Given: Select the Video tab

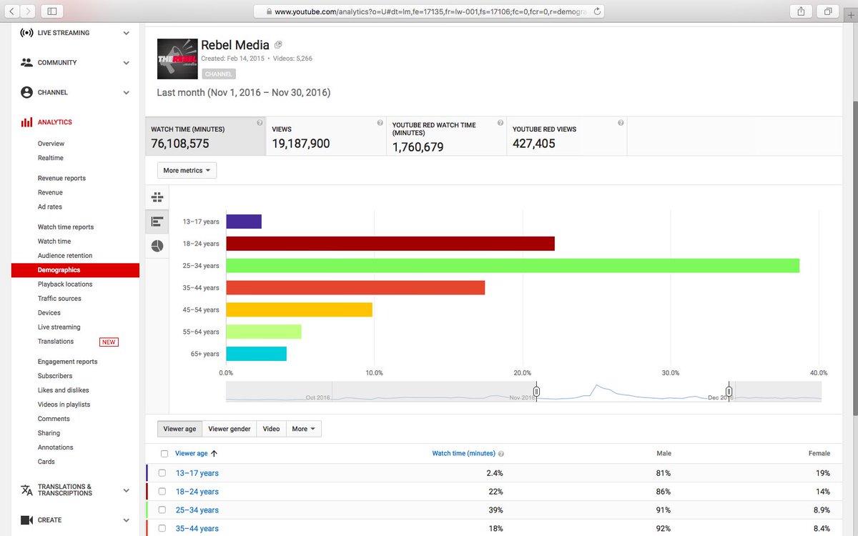Looking at the screenshot, I should [x=271, y=429].
